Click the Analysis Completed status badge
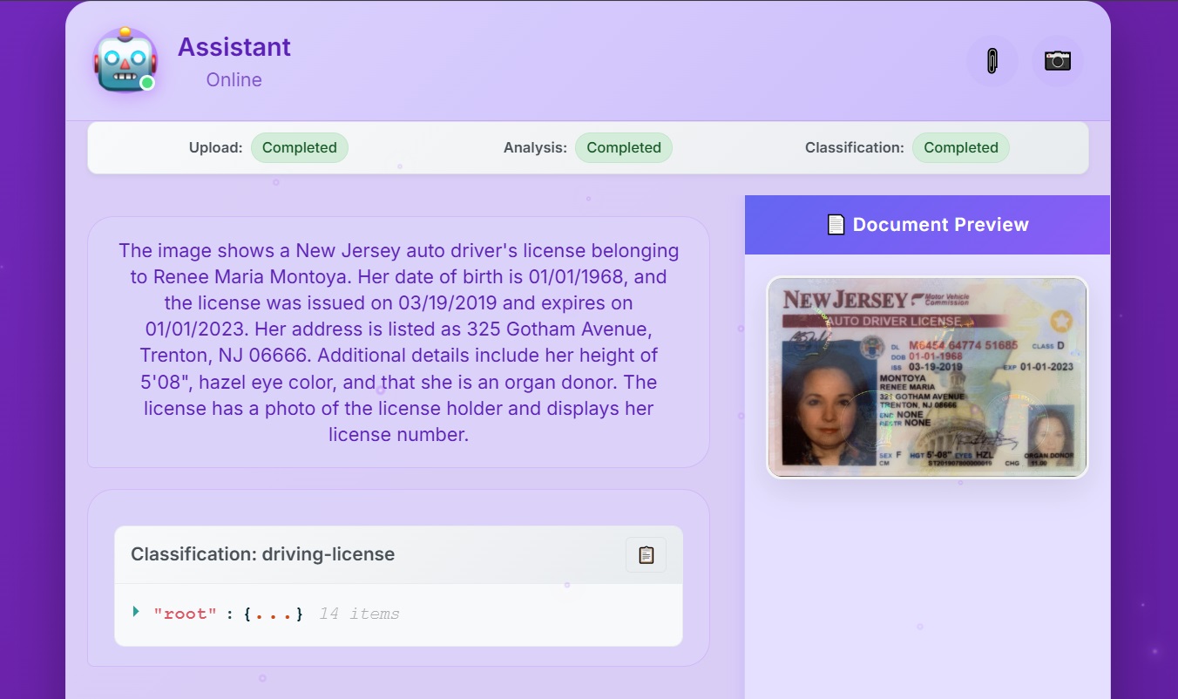 [x=624, y=147]
